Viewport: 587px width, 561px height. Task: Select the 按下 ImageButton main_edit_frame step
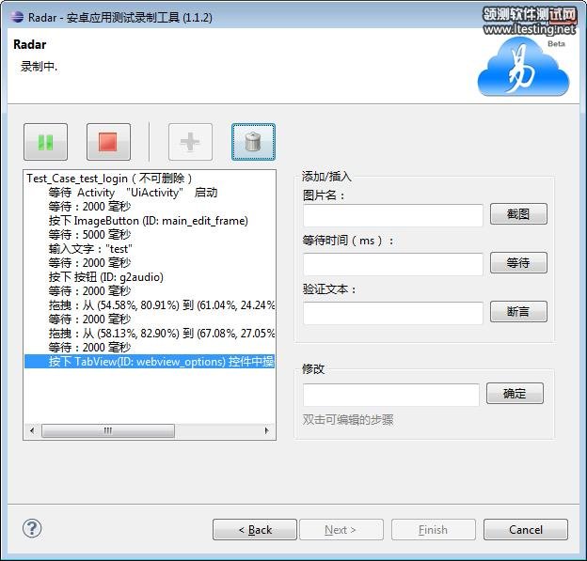[x=148, y=221]
